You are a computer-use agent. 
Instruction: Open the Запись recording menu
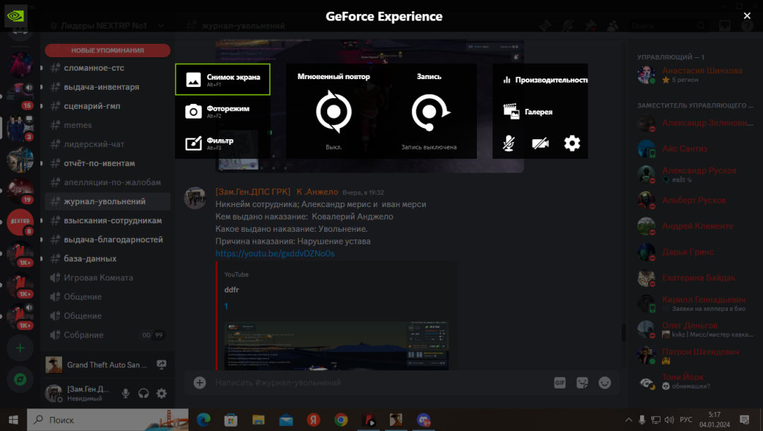(429, 111)
